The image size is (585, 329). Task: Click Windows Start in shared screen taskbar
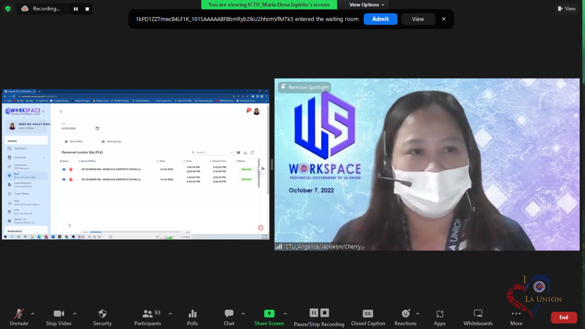5,237
